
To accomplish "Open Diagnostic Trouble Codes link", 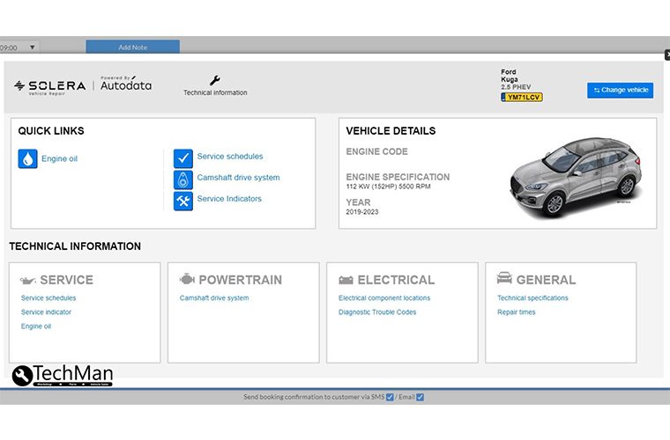I will (x=377, y=312).
